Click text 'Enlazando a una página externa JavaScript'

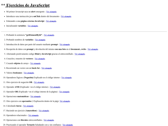click(25, 21)
